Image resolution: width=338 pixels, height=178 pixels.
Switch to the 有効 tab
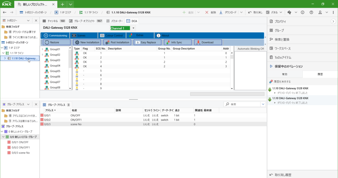(x=285, y=74)
